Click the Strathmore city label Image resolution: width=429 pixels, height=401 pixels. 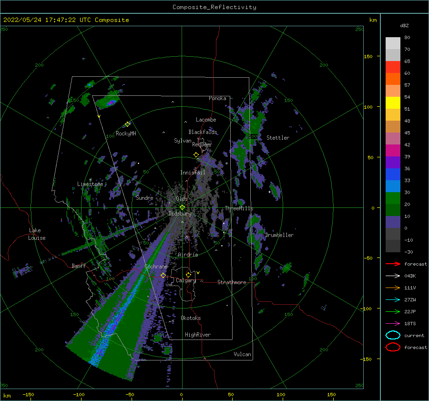tap(232, 282)
